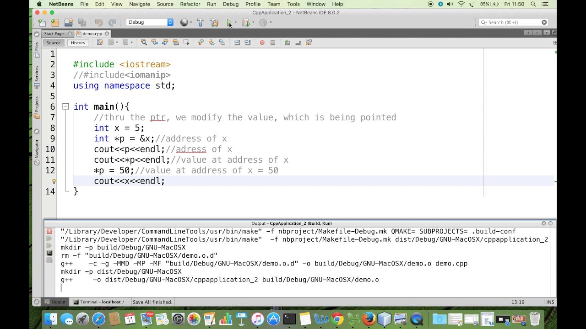Toggle rectangular selection mode
This screenshot has height=329, width=586.
click(x=186, y=42)
